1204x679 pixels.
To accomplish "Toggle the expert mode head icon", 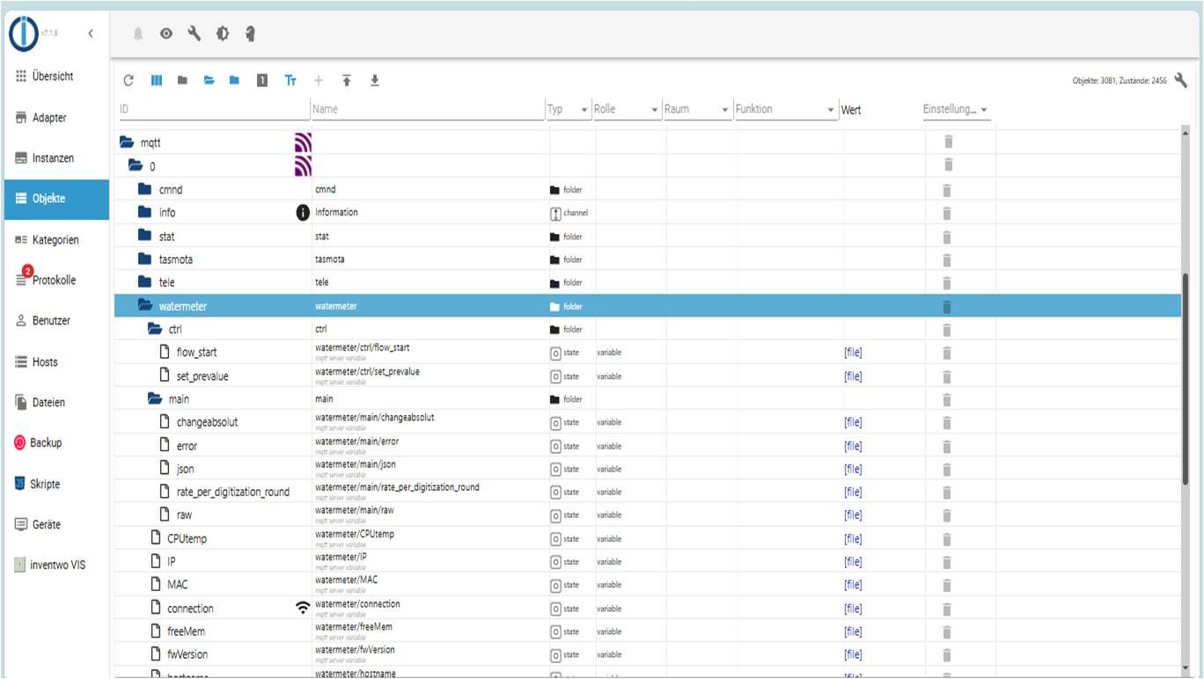I will (x=250, y=33).
